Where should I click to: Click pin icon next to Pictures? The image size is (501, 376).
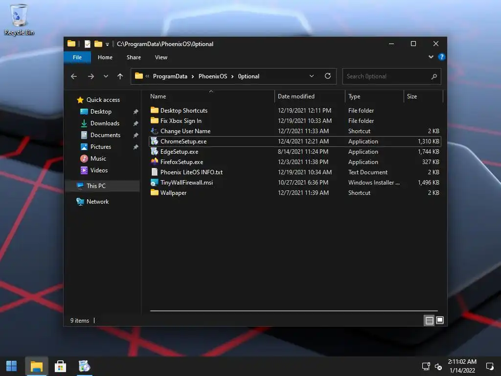(x=136, y=147)
